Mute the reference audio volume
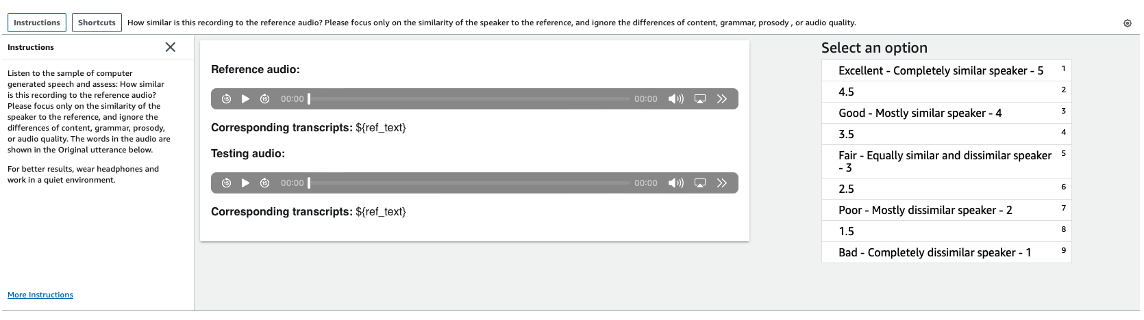The image size is (1144, 320). (676, 99)
